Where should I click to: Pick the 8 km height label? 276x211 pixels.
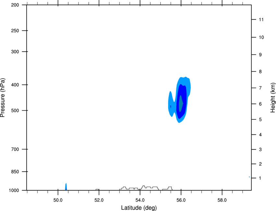pos(260,71)
